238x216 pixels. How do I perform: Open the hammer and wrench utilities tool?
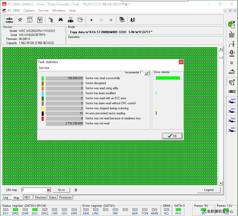(20, 20)
